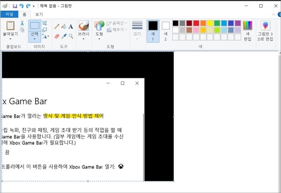Click the Undo arrow

click(x=22, y=6)
